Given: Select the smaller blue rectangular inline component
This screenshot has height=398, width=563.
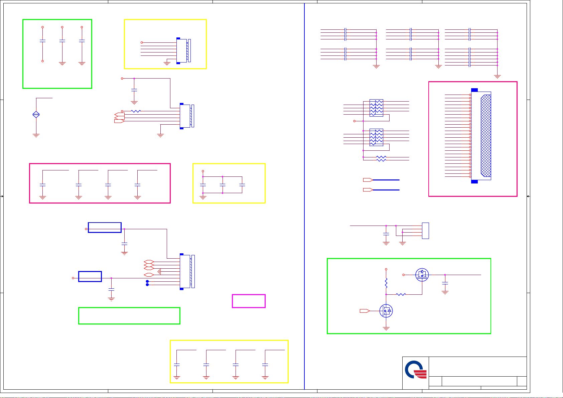Looking at the screenshot, I should (x=90, y=276).
